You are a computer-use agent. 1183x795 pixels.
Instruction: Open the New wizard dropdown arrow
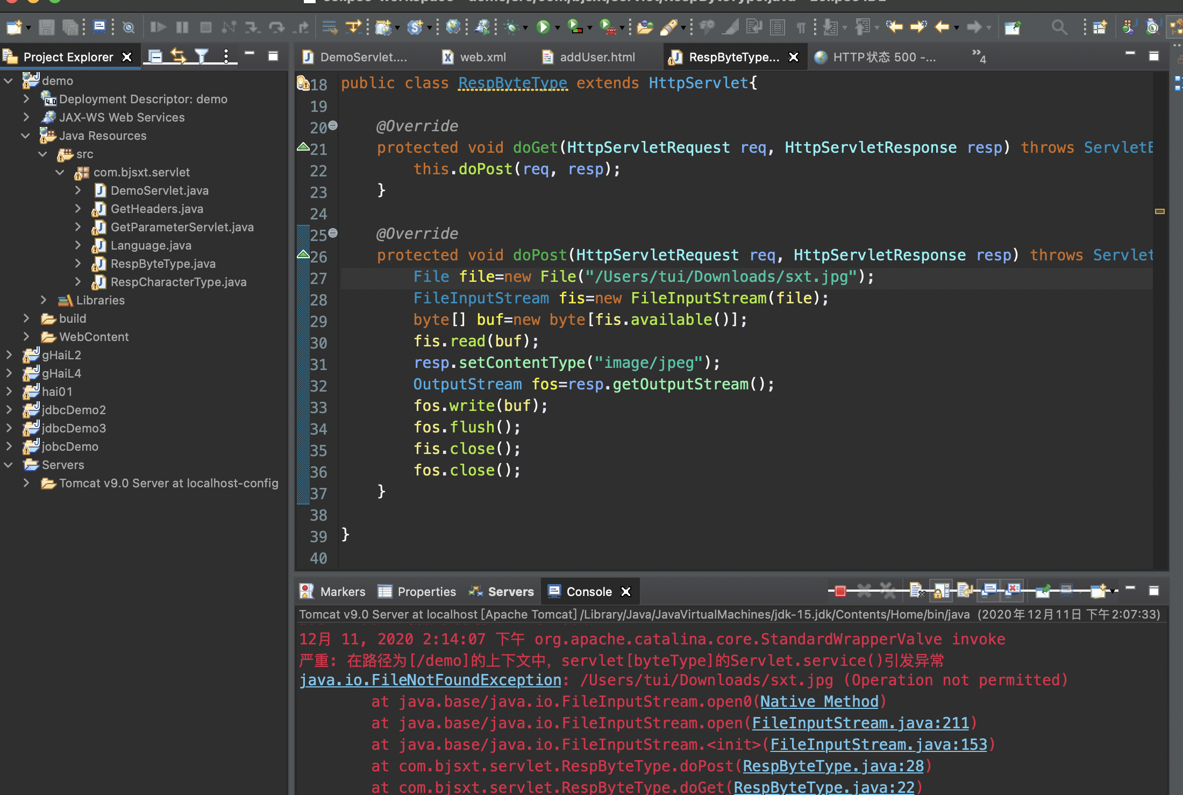point(28,27)
